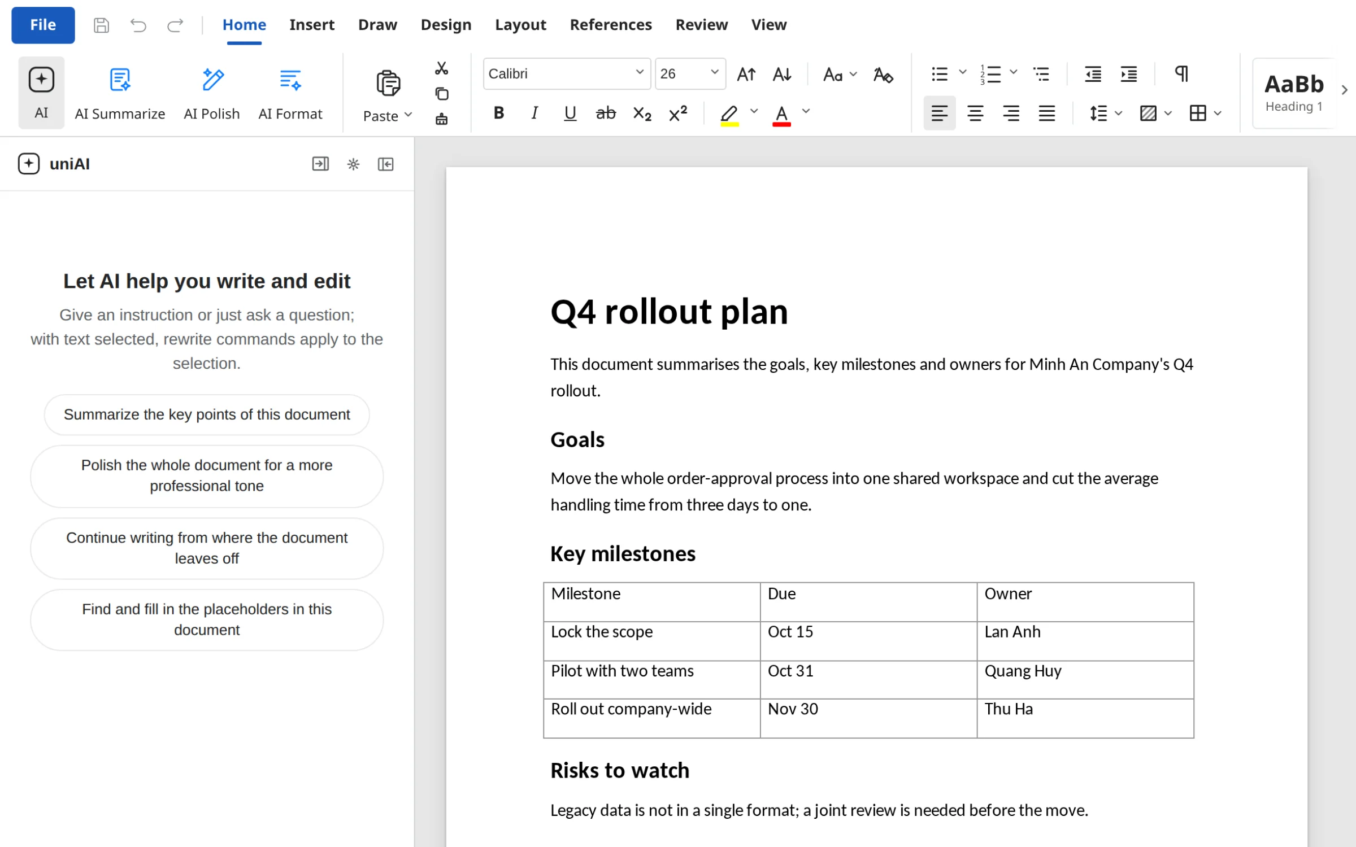Select the format painter icon
The width and height of the screenshot is (1356, 847).
pos(442,119)
